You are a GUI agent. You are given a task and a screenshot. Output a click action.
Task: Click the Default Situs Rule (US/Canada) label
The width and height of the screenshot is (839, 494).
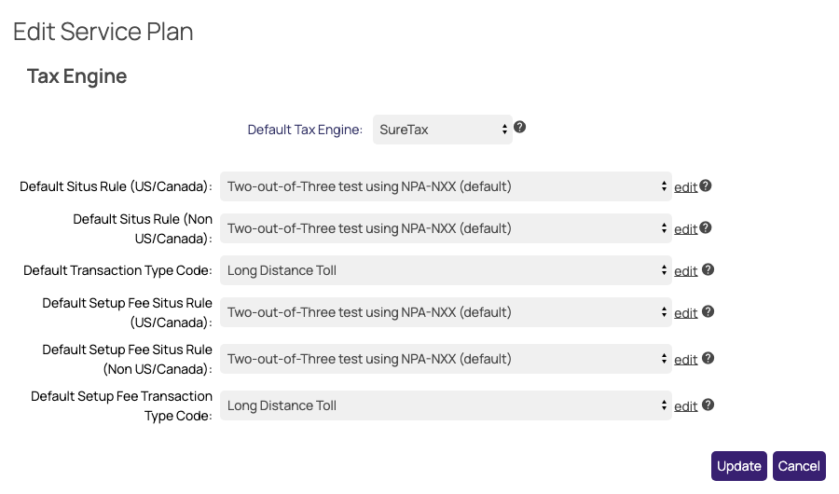(x=117, y=186)
